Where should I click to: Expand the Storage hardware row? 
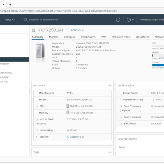(37, 137)
